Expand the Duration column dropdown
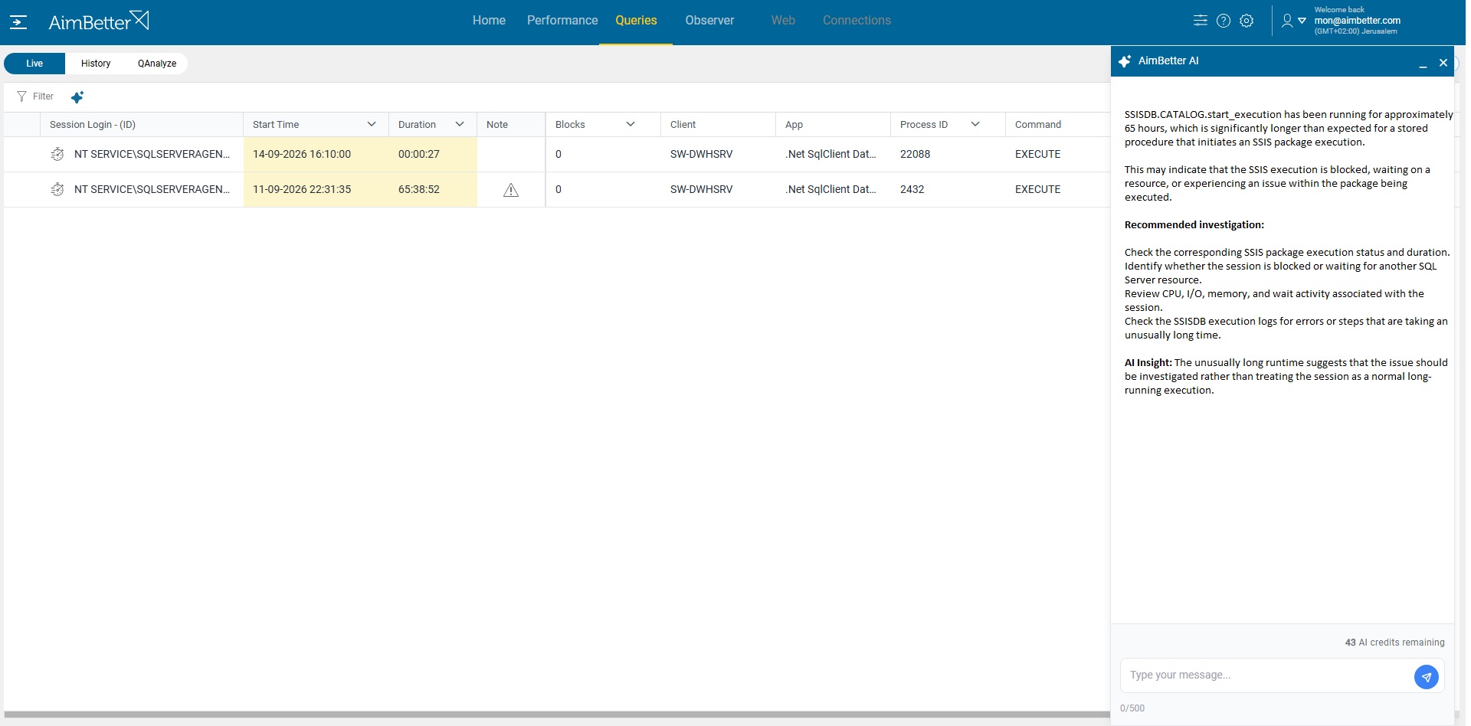The image size is (1471, 726). 460,124
